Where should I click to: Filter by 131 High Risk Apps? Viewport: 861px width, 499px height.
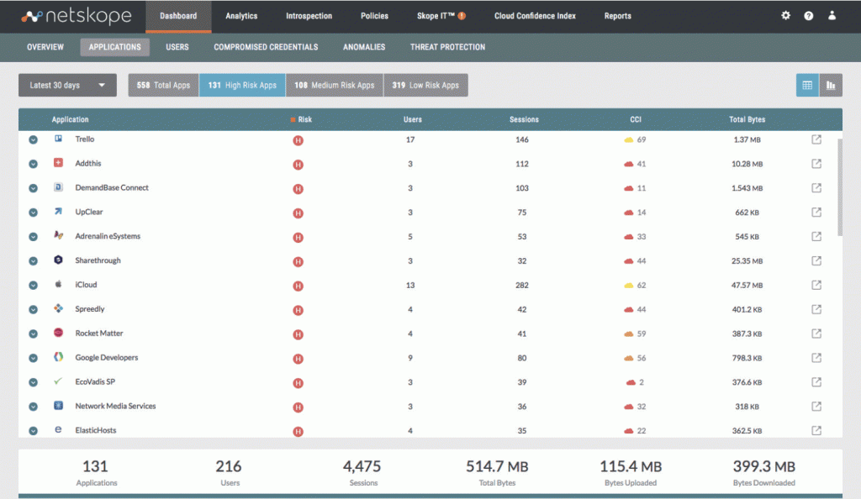coord(242,85)
